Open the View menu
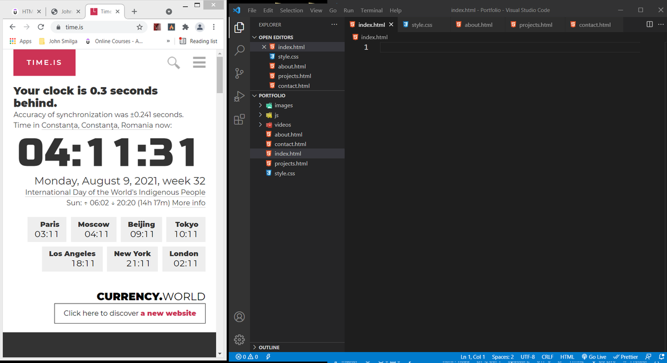667x363 pixels. (x=316, y=10)
